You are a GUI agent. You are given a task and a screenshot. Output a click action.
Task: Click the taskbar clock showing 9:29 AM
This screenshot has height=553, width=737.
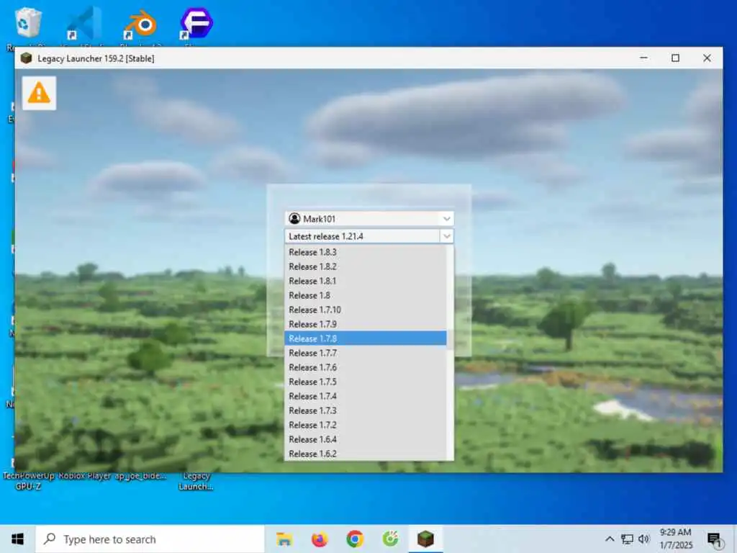pyautogui.click(x=676, y=539)
